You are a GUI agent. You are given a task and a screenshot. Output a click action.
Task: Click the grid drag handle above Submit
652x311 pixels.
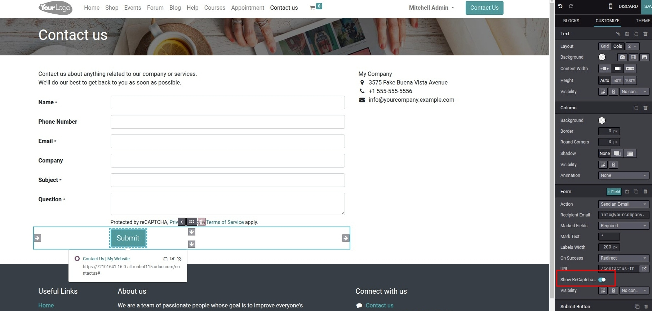coord(192,222)
